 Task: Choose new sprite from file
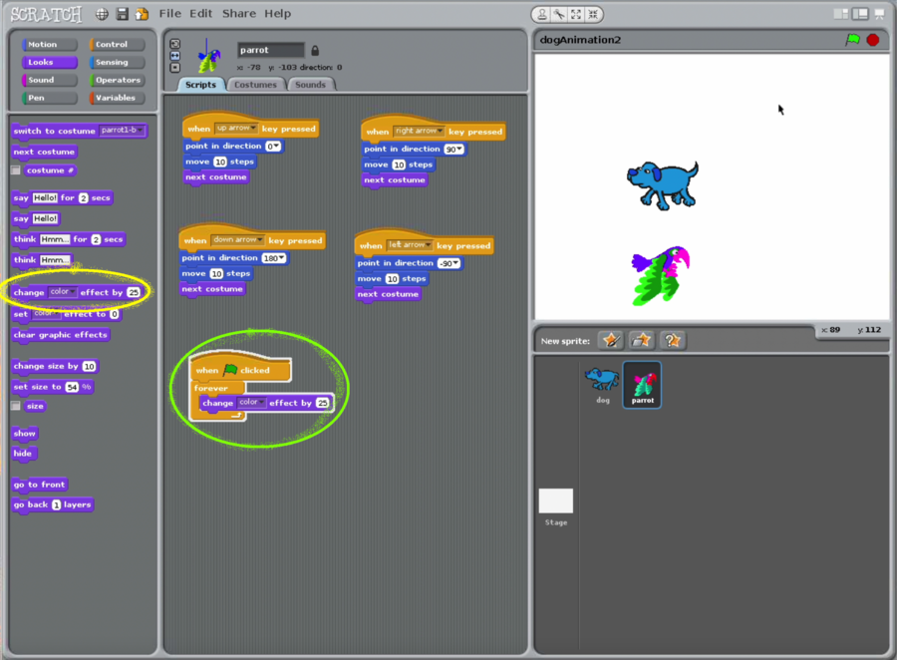coord(642,341)
